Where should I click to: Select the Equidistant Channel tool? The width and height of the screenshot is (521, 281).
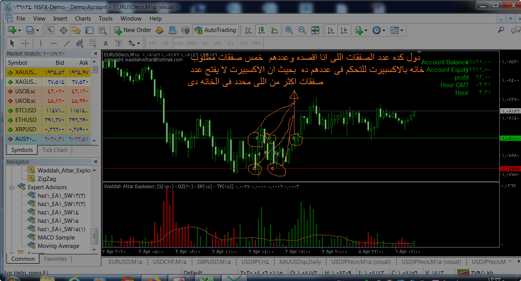click(x=79, y=43)
